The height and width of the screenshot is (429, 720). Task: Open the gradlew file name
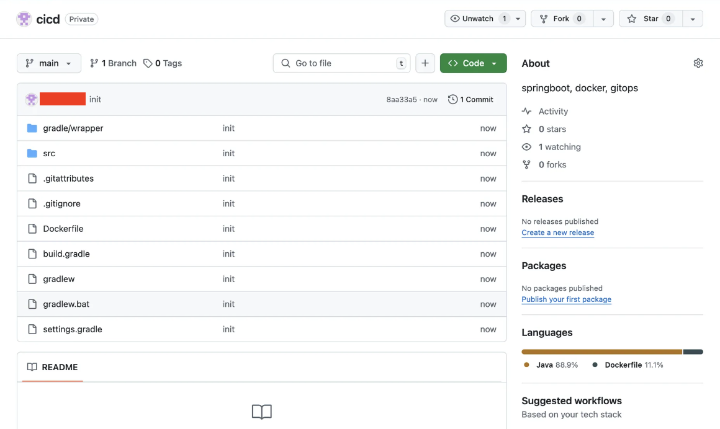59,279
